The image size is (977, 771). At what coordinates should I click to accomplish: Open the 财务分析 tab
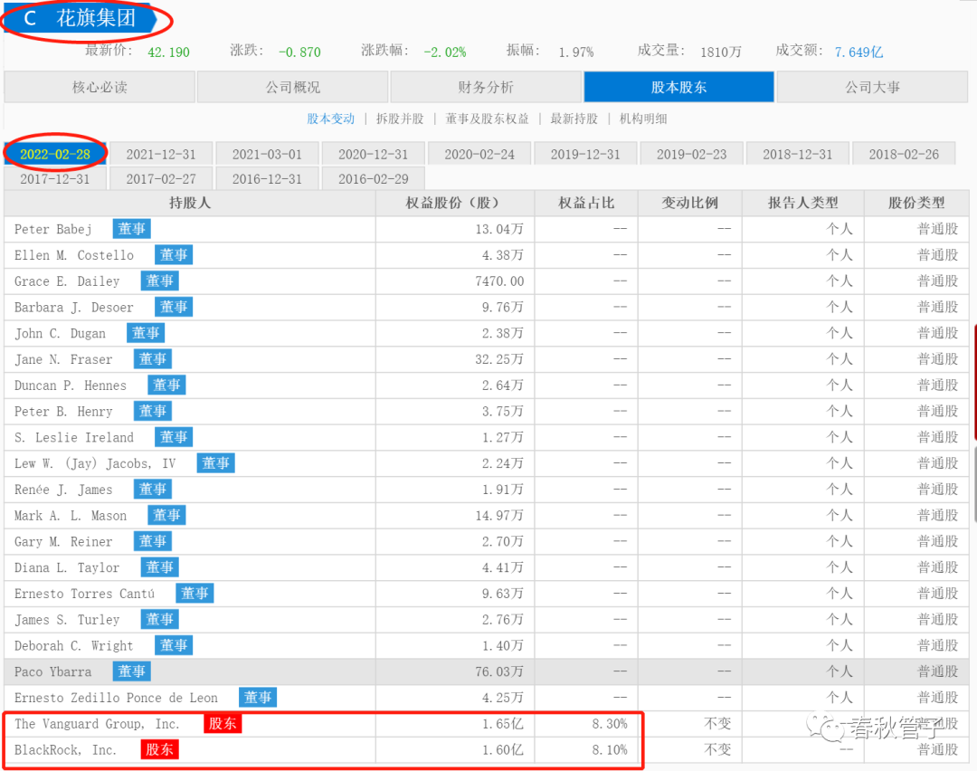pos(486,87)
